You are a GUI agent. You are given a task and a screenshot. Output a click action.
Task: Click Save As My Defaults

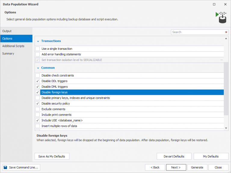[52, 156]
